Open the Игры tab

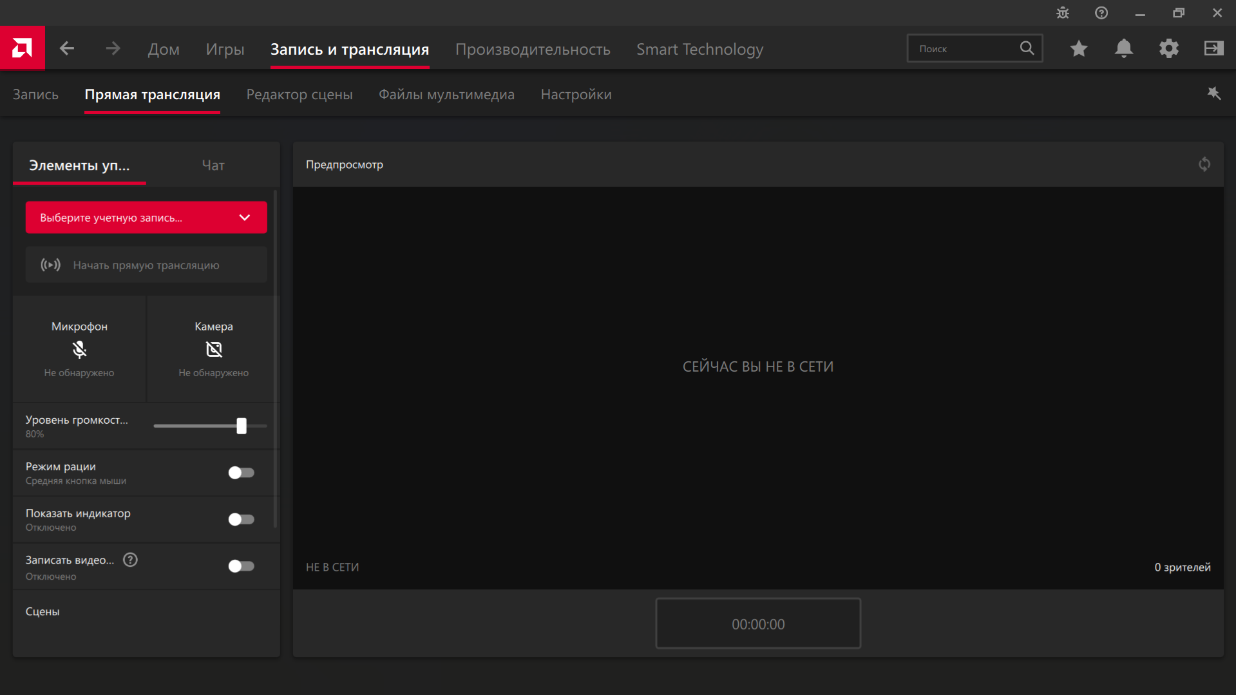pos(225,49)
